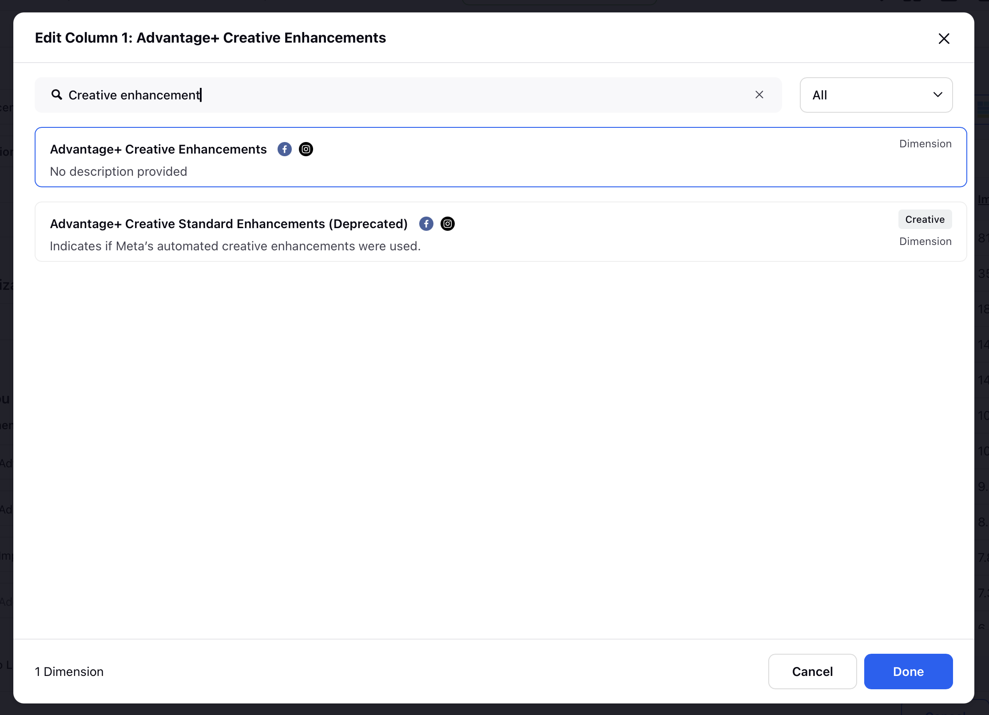This screenshot has width=989, height=715.
Task: Click the 1 Dimension count label
Action: (x=69, y=672)
